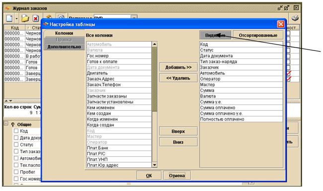
Task: Select Заказч.Телефон in Все колонки list
Action: (119, 85)
